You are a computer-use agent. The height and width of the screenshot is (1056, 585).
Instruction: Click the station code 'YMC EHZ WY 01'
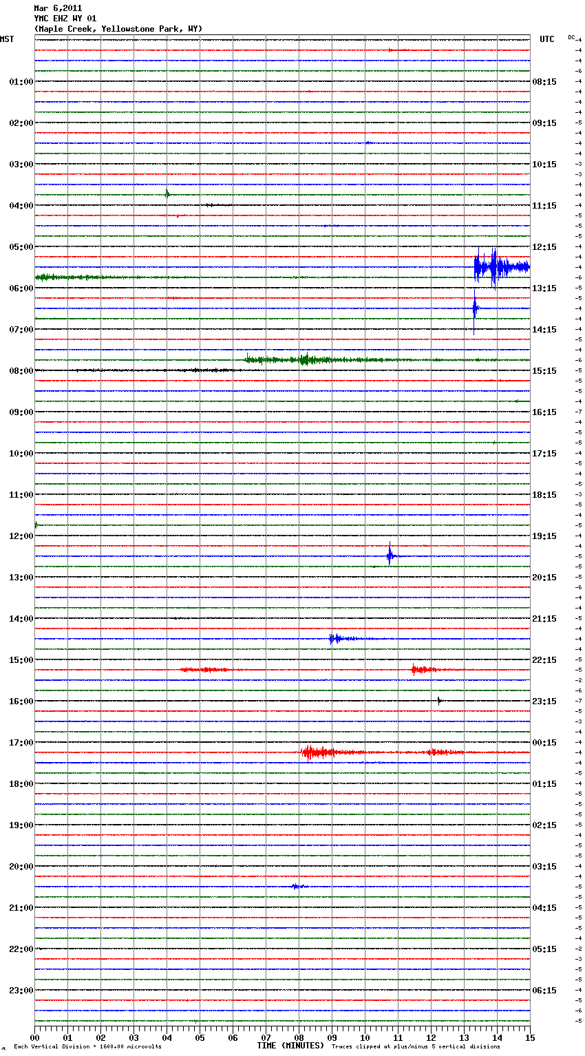click(x=65, y=19)
